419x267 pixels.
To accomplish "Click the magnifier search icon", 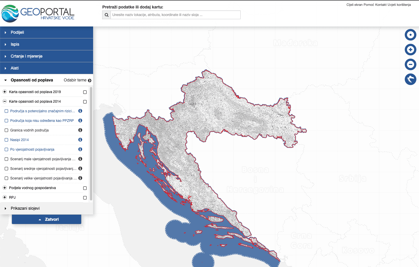I will pyautogui.click(x=106, y=15).
